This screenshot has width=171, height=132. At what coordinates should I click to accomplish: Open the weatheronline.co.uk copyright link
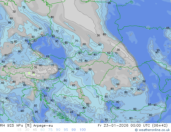(x=152, y=130)
